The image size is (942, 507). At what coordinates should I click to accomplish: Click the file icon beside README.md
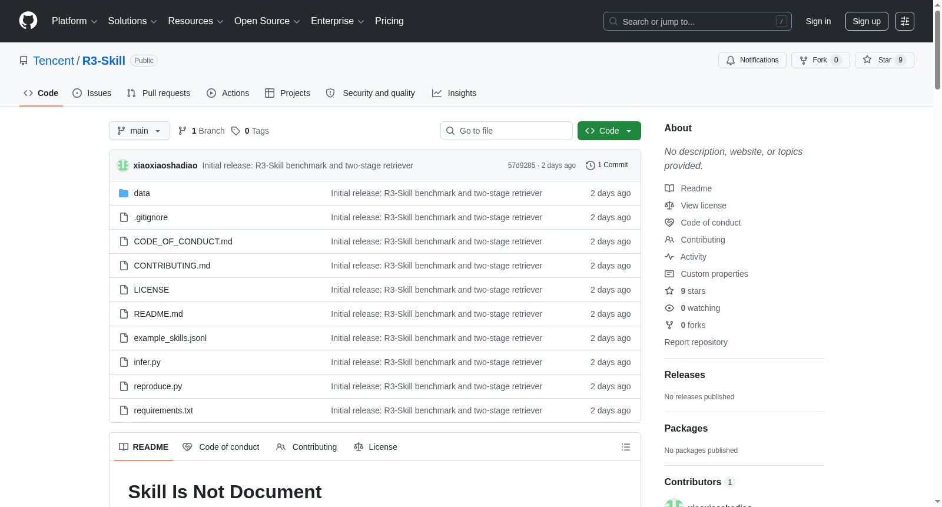pyautogui.click(x=124, y=314)
